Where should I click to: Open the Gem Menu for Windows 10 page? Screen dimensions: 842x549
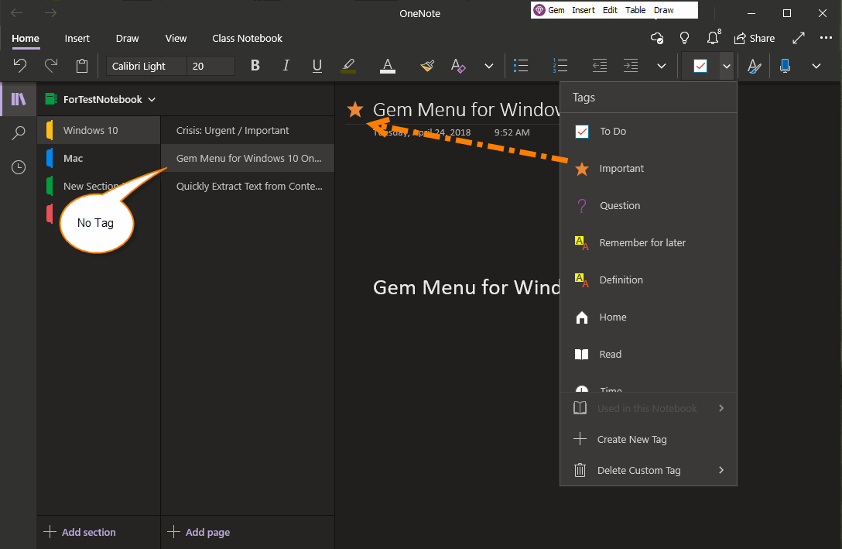coord(248,158)
